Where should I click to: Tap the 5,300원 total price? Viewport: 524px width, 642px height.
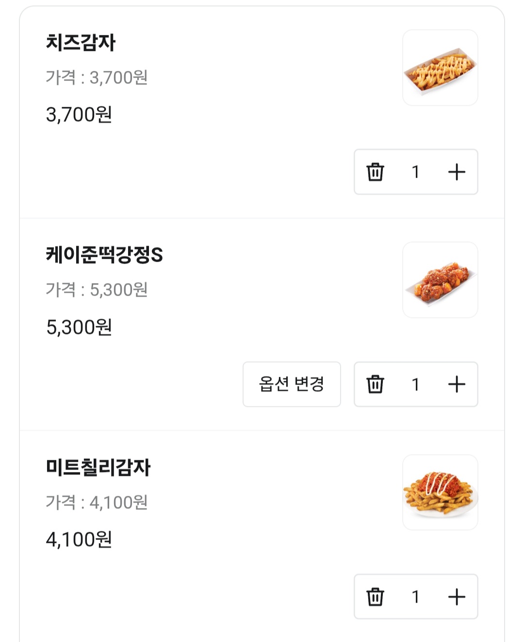[x=79, y=327]
